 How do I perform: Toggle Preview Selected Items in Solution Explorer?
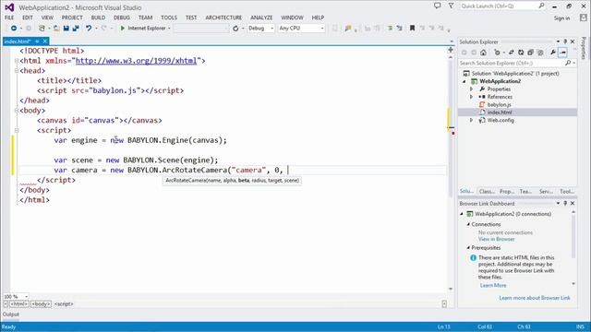coord(562,53)
